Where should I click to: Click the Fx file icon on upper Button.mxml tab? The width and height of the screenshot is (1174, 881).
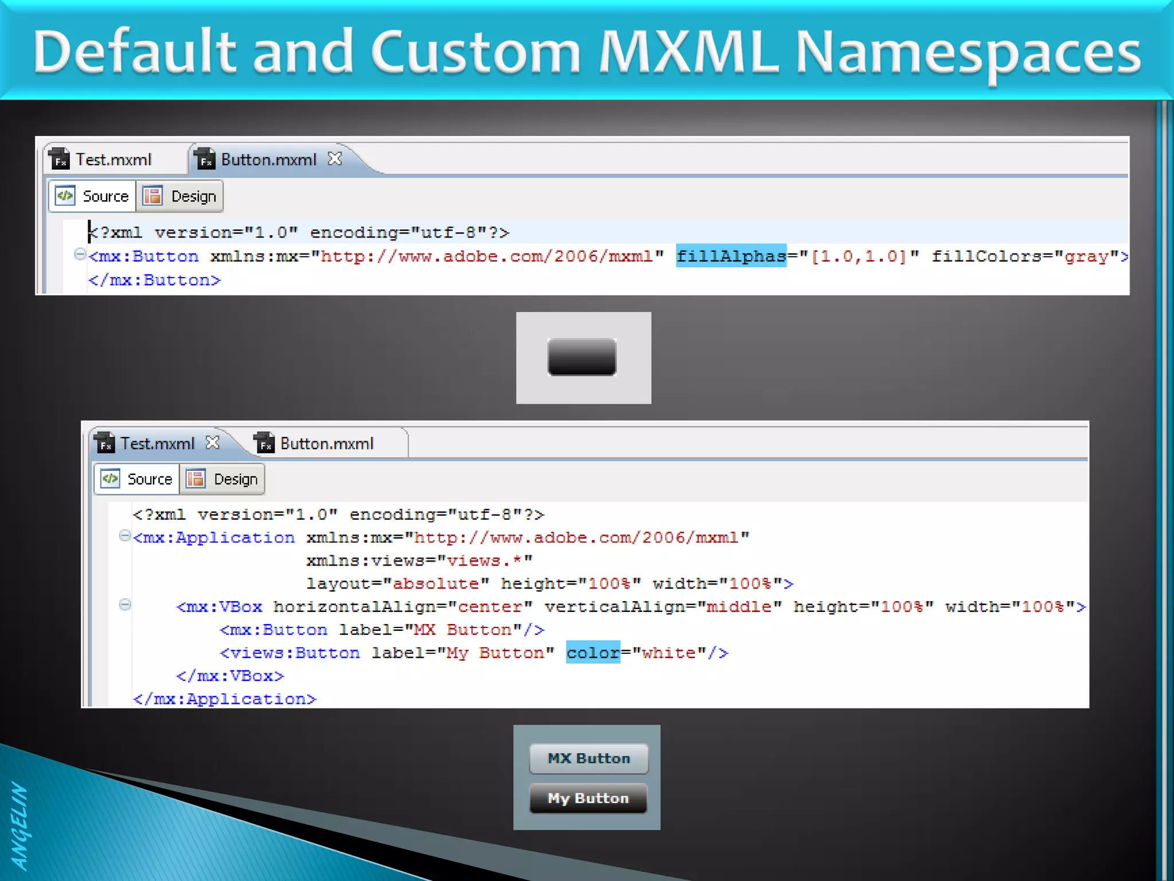coord(205,159)
